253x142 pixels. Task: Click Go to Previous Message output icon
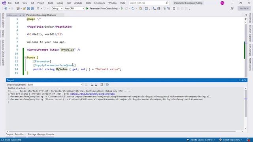coord(92,84)
